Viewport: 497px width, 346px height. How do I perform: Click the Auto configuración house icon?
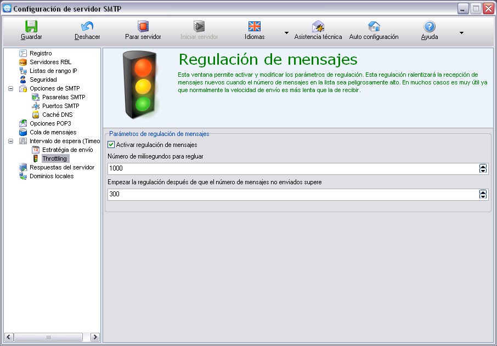374,26
